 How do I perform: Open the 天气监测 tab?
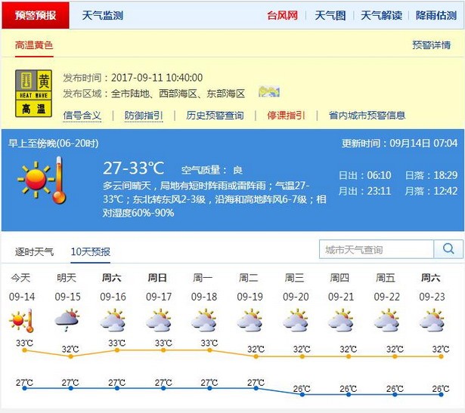[102, 15]
